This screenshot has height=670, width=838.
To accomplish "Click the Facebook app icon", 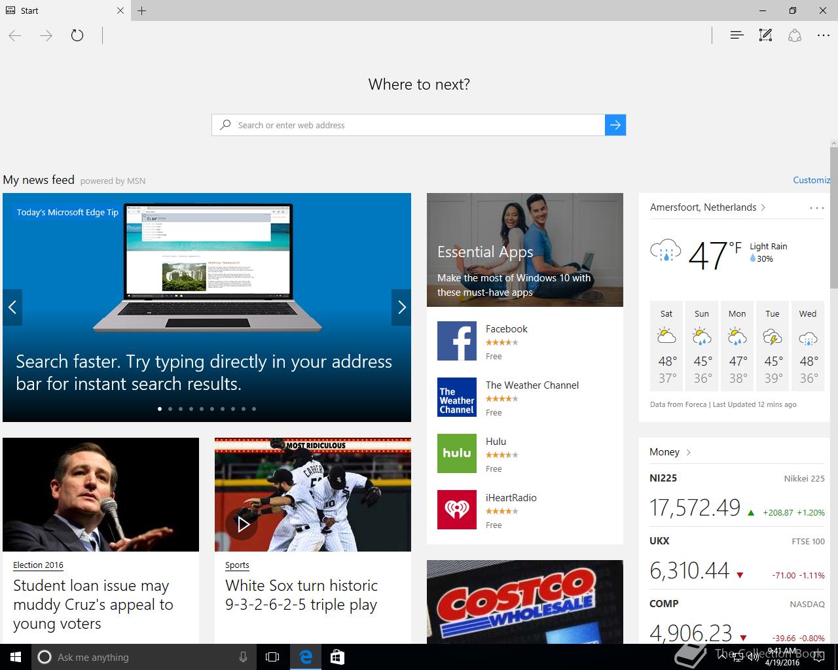I will point(457,341).
